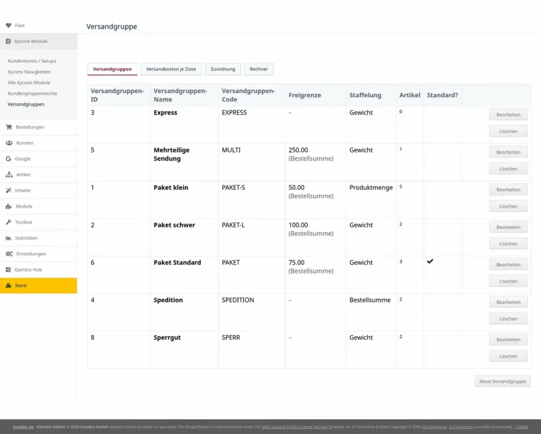This screenshot has height=434, width=541.
Task: Expand the Inhalte sidebar menu
Action: tap(38, 190)
